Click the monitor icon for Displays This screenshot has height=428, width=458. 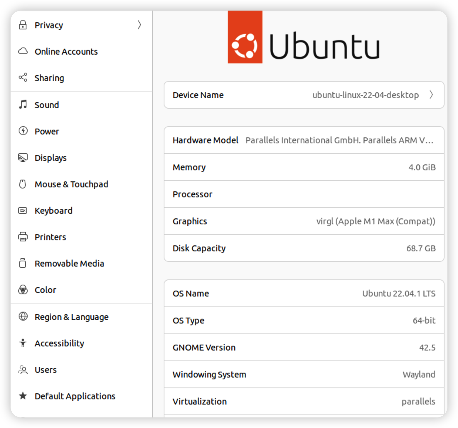coord(23,158)
